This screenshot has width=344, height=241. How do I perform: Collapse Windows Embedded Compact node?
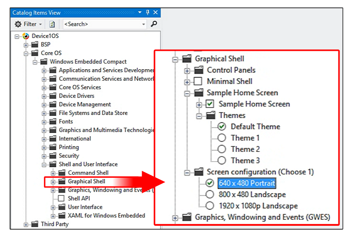35,62
